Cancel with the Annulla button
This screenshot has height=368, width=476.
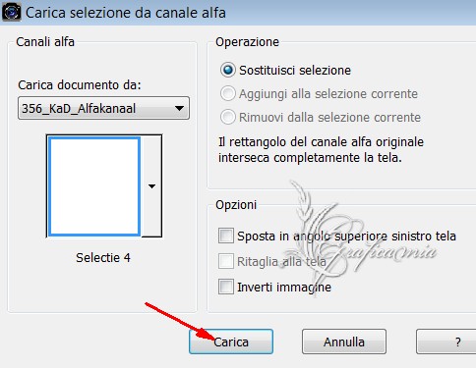point(344,342)
